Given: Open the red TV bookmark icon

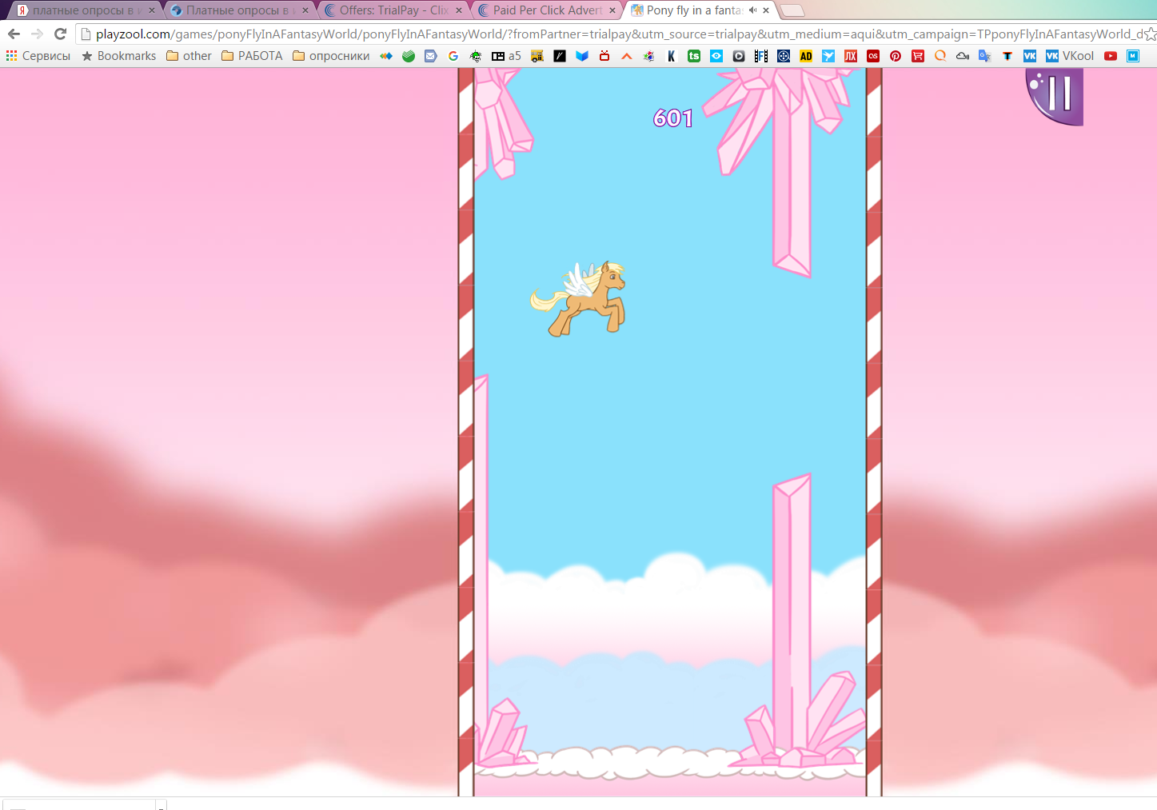Looking at the screenshot, I should [x=604, y=56].
